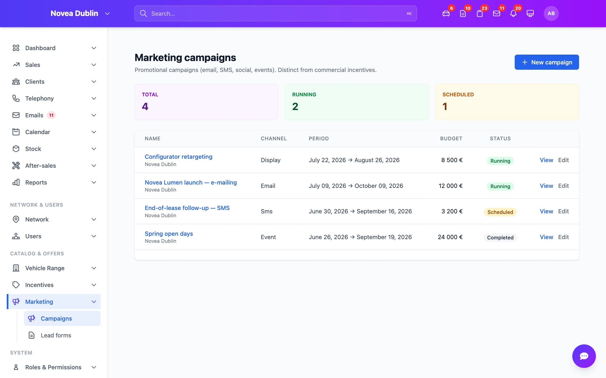Open the After-sales menu item
This screenshot has height=378, width=606.
tap(54, 165)
